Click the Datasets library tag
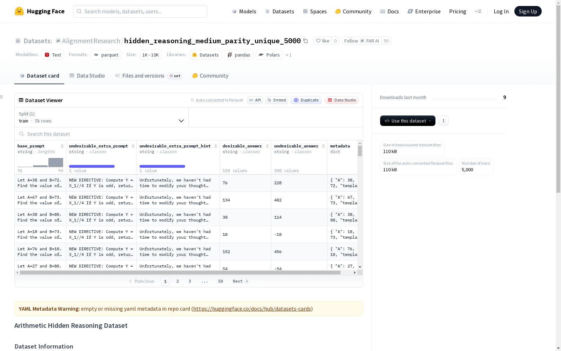Image resolution: width=561 pixels, height=351 pixels. (205, 55)
